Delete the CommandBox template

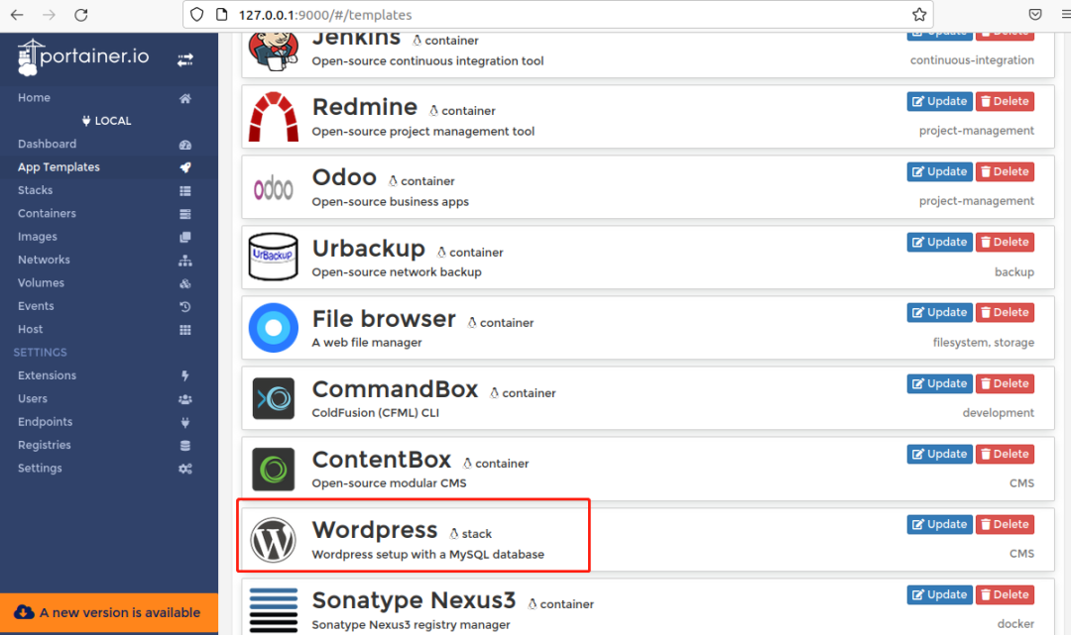pos(1005,383)
